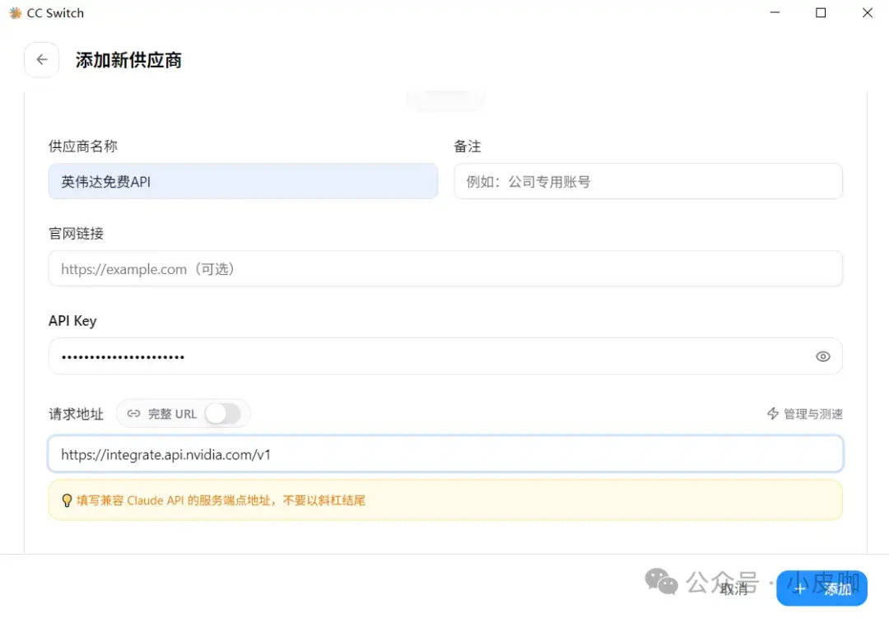Click the CC Switch app icon
This screenshot has width=889, height=618.
(x=16, y=13)
